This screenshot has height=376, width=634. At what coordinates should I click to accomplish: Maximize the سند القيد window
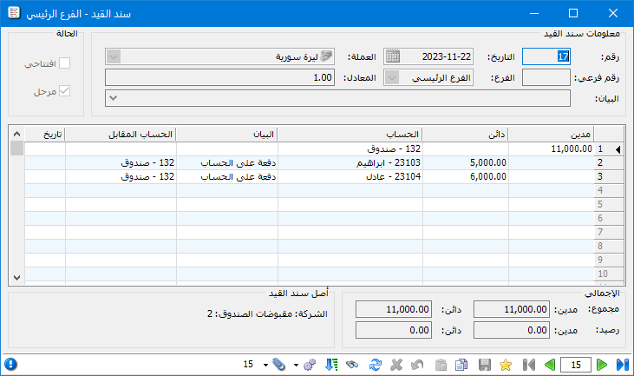click(x=573, y=13)
